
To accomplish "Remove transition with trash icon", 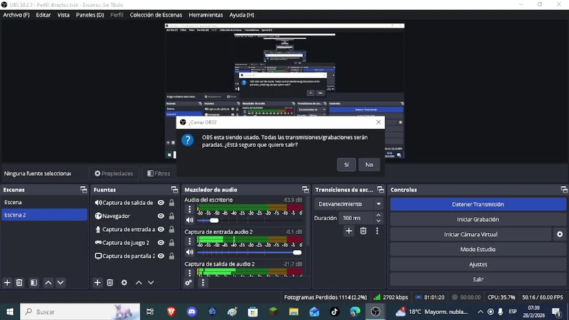I will pyautogui.click(x=363, y=231).
